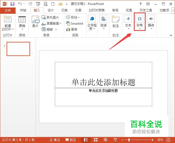
Task: Open the 媒体 media dropdown
Action: [151, 22]
